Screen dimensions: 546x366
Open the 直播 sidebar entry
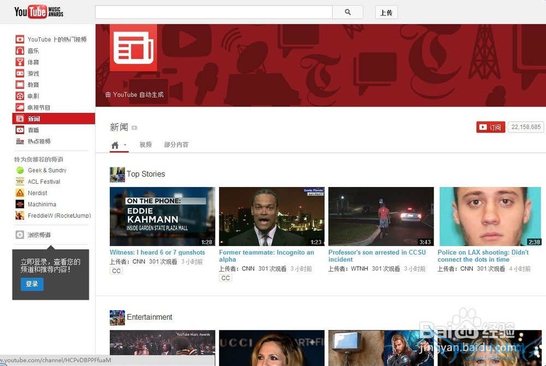click(x=33, y=130)
